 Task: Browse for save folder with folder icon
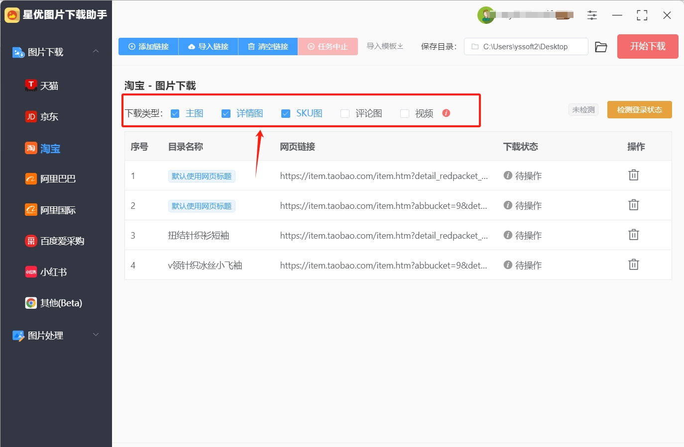click(x=601, y=47)
